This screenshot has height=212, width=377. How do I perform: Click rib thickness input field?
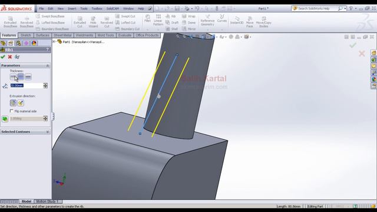(x=27, y=85)
